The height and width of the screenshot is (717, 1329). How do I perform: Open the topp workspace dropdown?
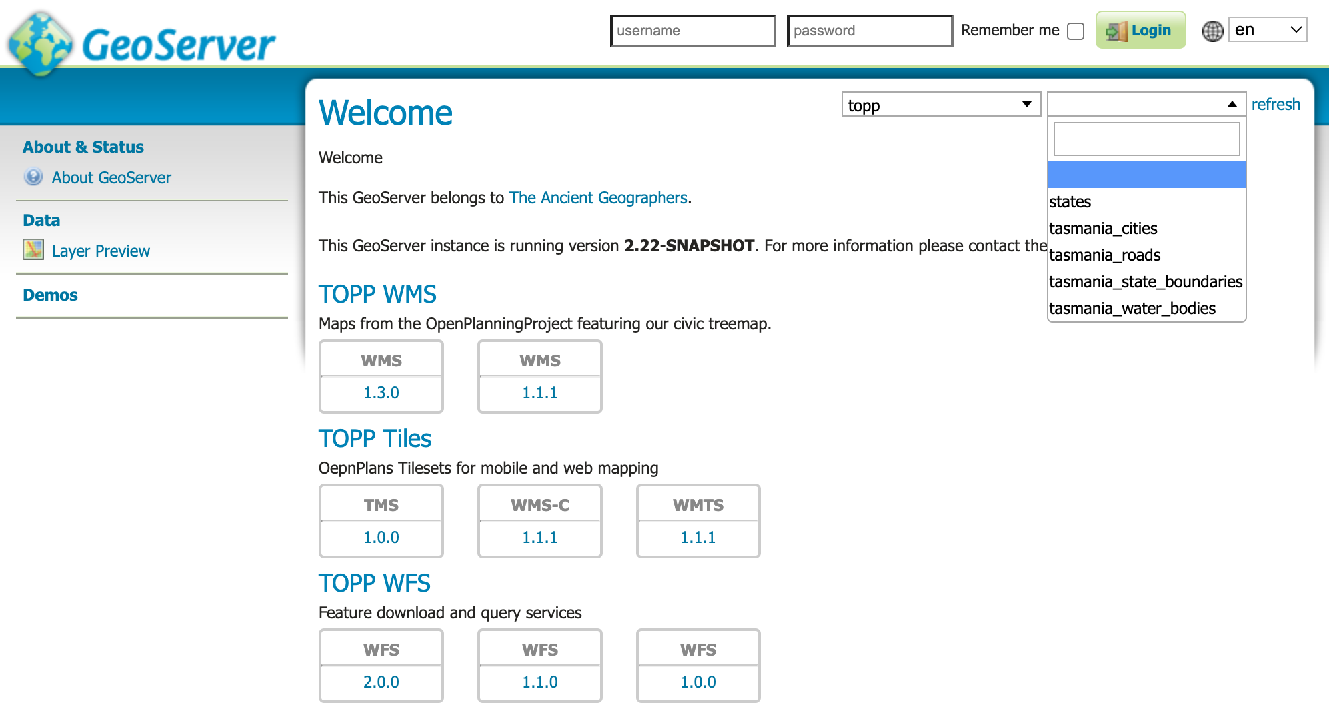(940, 105)
